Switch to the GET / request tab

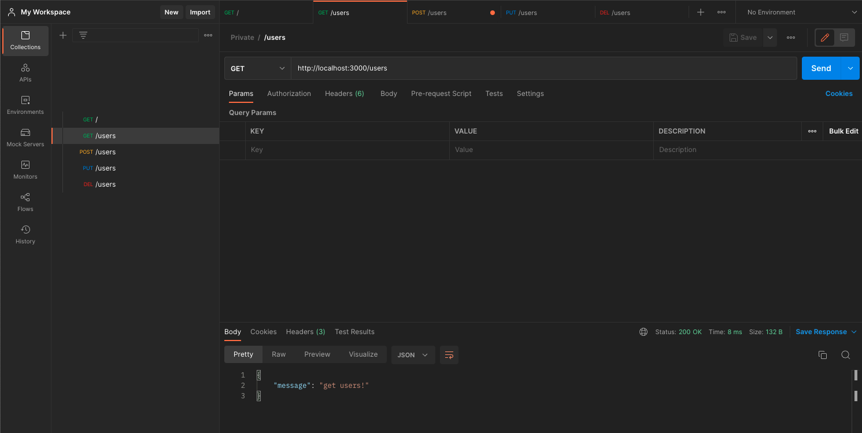pyautogui.click(x=266, y=12)
